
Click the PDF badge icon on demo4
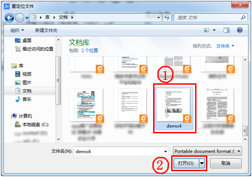tap(187, 118)
